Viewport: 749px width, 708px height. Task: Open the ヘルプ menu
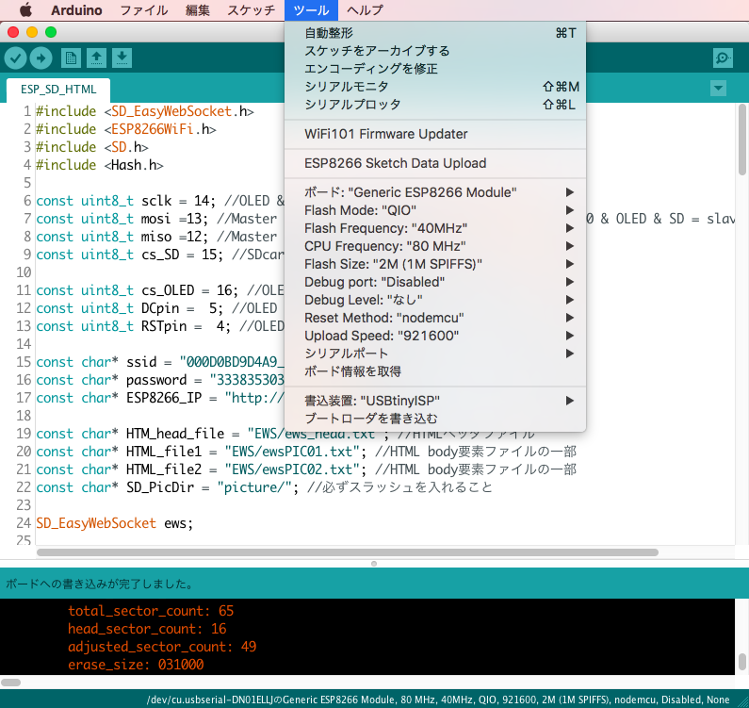click(x=365, y=10)
